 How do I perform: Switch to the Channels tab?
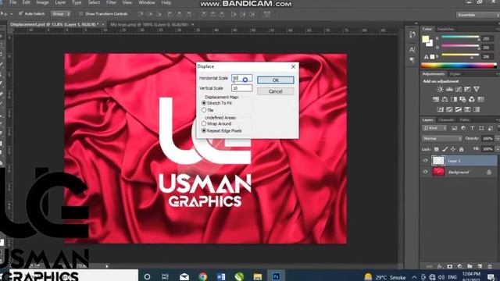[446, 120]
